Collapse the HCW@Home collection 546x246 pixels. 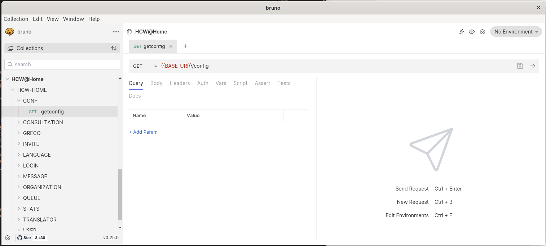coord(7,79)
